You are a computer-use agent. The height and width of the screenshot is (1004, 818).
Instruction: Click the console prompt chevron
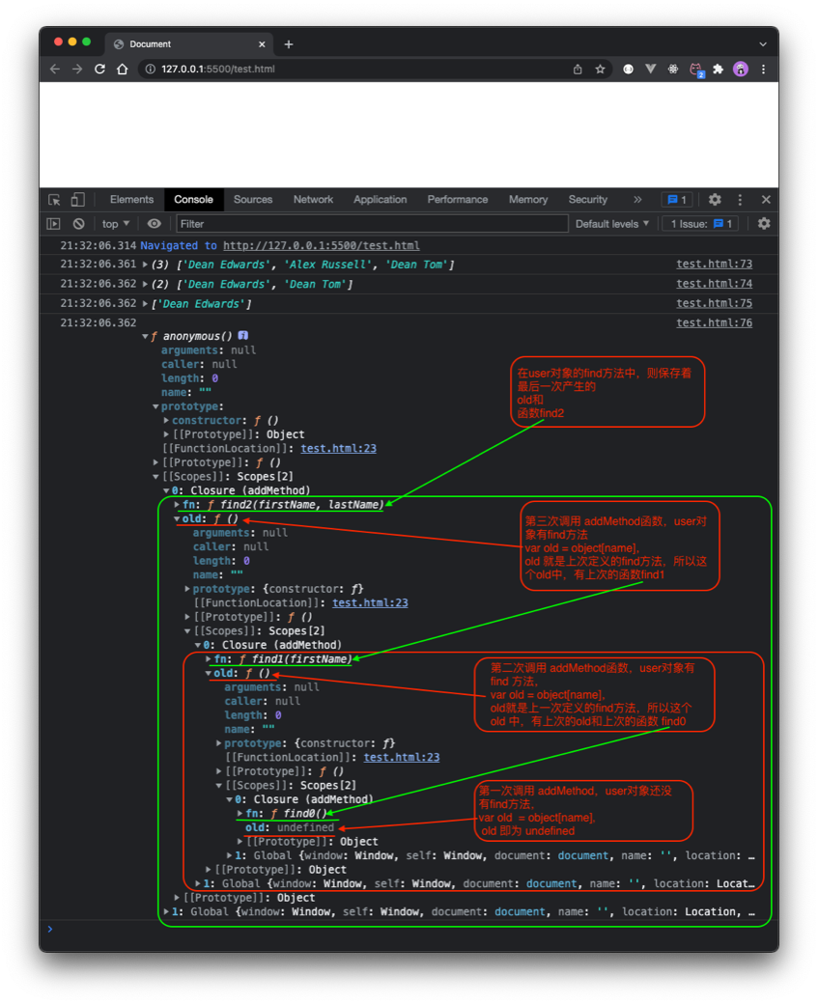click(x=50, y=929)
